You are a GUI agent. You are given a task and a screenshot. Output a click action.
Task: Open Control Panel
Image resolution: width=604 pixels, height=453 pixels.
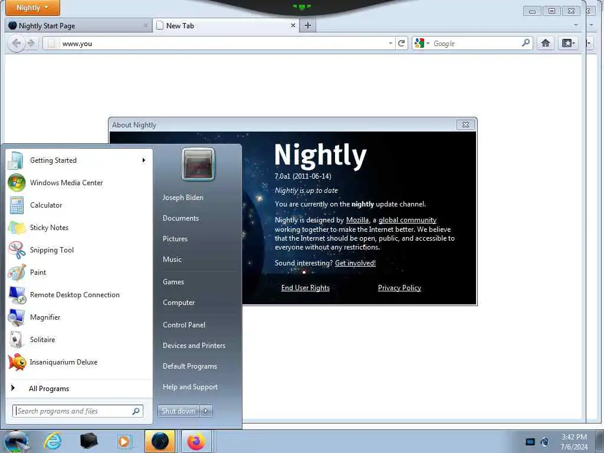pos(184,325)
